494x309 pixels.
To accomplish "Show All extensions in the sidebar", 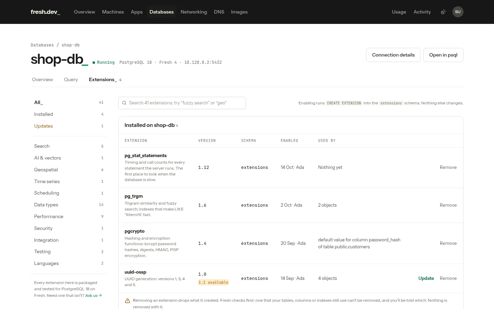I will tap(69, 102).
